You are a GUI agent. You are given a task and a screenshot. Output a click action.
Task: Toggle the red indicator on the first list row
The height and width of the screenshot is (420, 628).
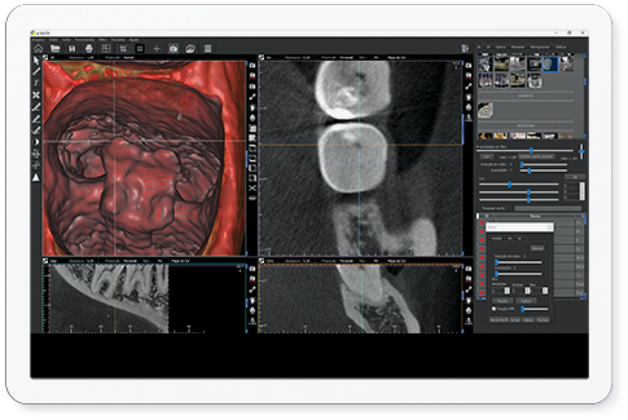(482, 222)
